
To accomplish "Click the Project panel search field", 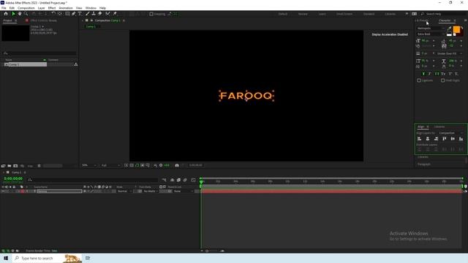I will [x=39, y=53].
